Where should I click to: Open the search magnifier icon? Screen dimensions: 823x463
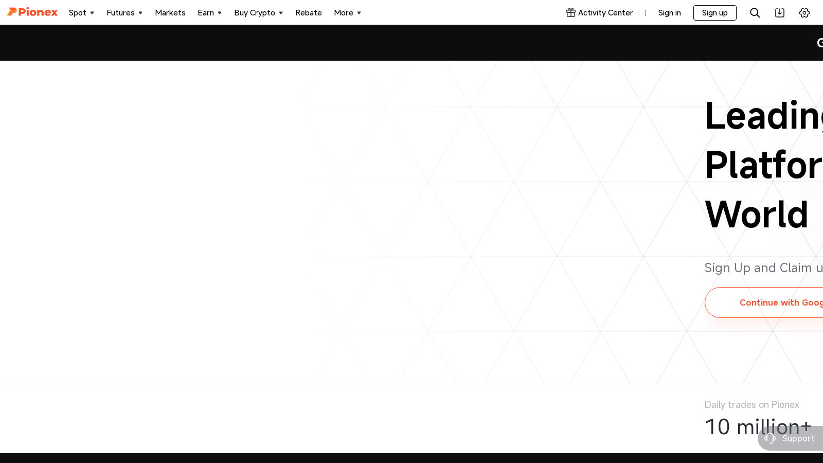(x=755, y=13)
